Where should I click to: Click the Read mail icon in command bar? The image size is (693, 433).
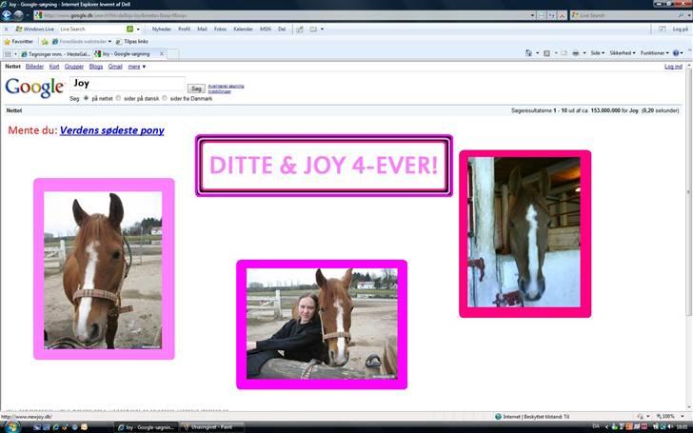pyautogui.click(x=564, y=53)
